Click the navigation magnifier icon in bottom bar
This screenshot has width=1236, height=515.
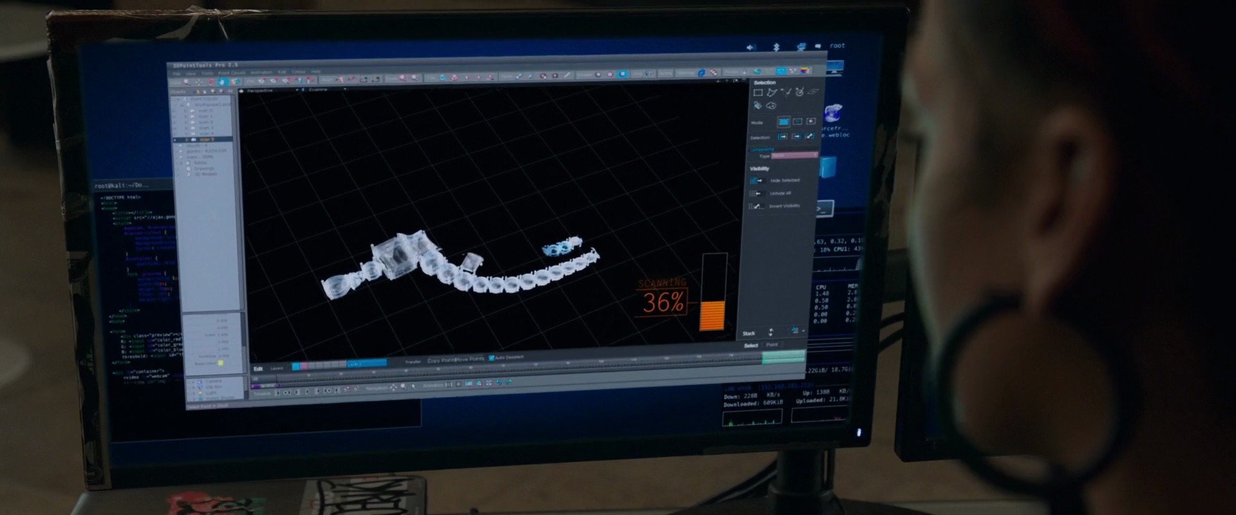[404, 387]
